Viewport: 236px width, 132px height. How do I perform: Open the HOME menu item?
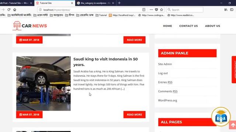pos(167,26)
